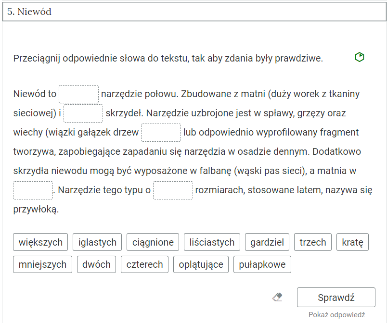Select the word tile "trzech"
The image size is (387, 323).
click(313, 242)
